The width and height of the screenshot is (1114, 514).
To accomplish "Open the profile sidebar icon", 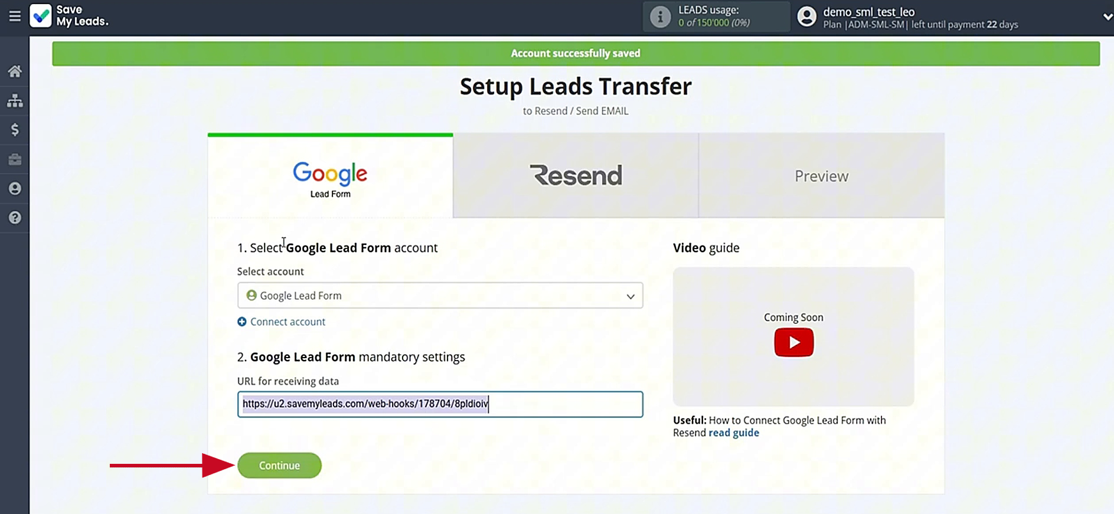I will pyautogui.click(x=15, y=188).
